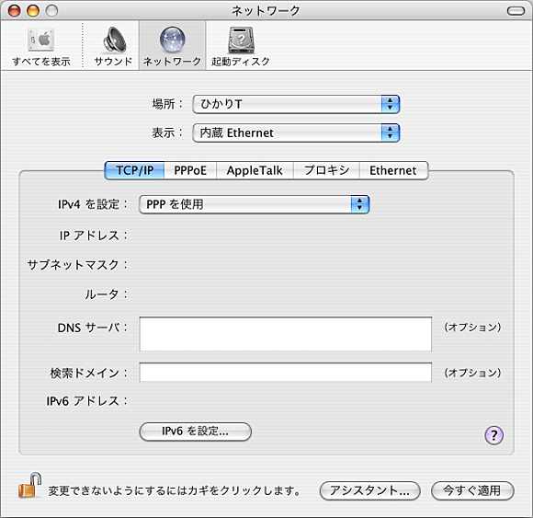Open the 表示 dropdown showing 内蔵 Ethernet
Viewport: 533px width, 518px height.
pyautogui.click(x=296, y=132)
